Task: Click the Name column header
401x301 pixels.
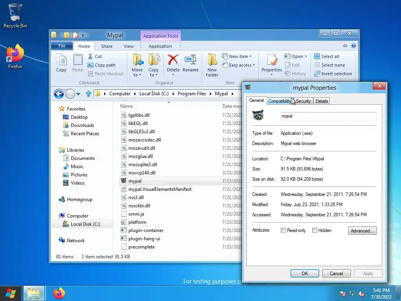Action: point(126,106)
